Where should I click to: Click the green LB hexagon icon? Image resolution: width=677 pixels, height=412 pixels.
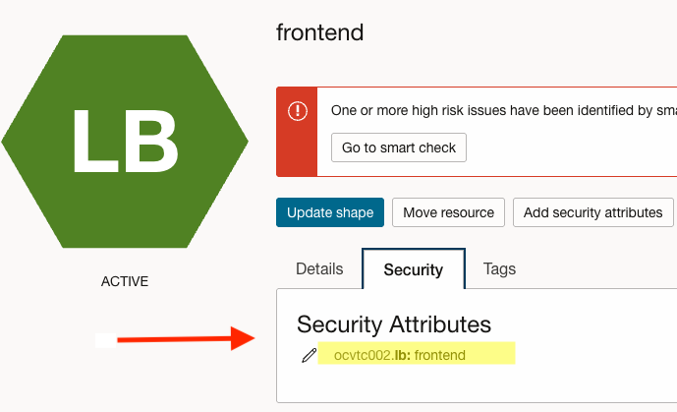125,141
